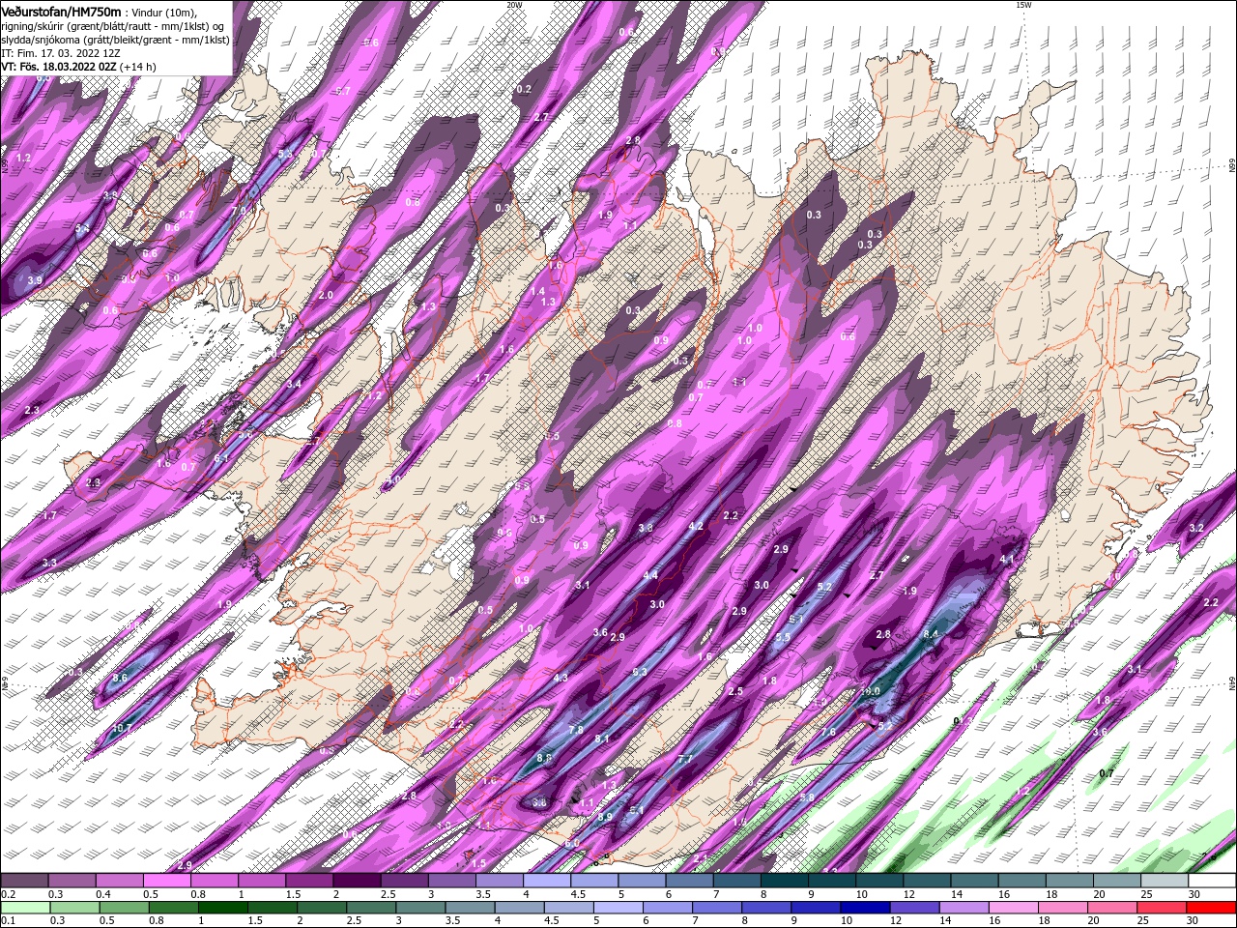Click the 20W longitude label
1237x928 pixels.
(514, 5)
